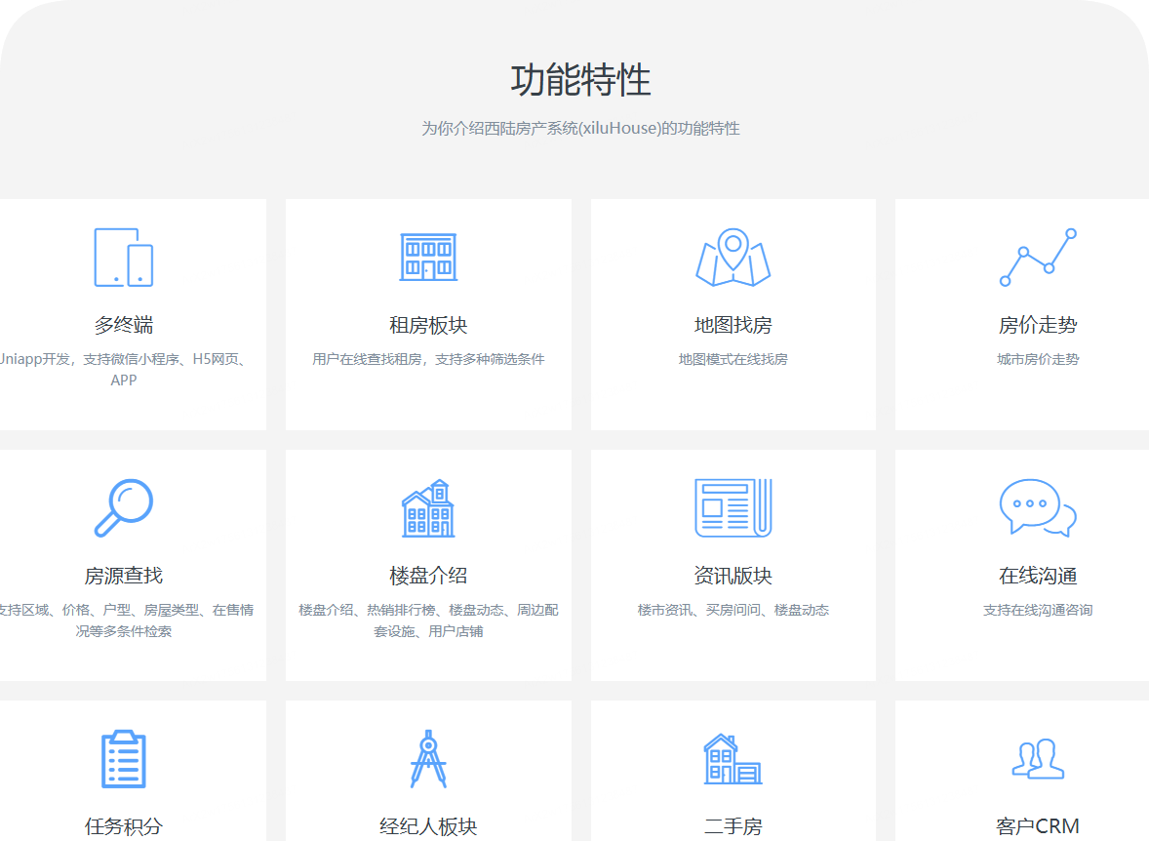Screen dimensions: 1149x841
Task: Select the compass icon above 经纪人板块
Action: [x=428, y=759]
